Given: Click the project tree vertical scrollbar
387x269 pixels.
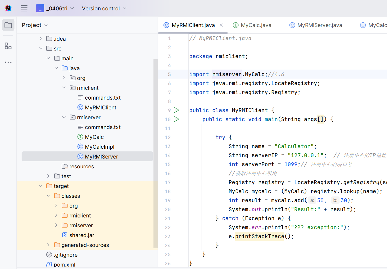Looking at the screenshot, I should tap(155, 153).
